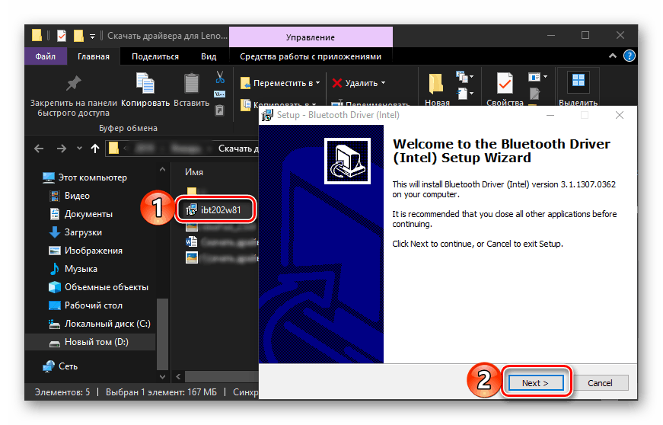
Task: Open Рабочий стол in navigation pane
Action: click(x=94, y=305)
